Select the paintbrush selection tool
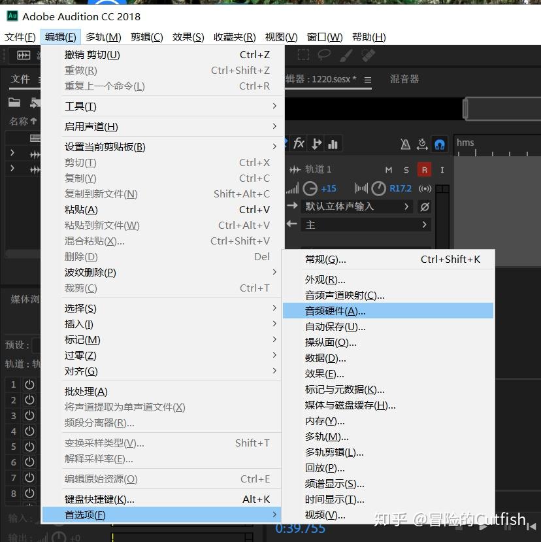This screenshot has width=541, height=542. (346, 55)
